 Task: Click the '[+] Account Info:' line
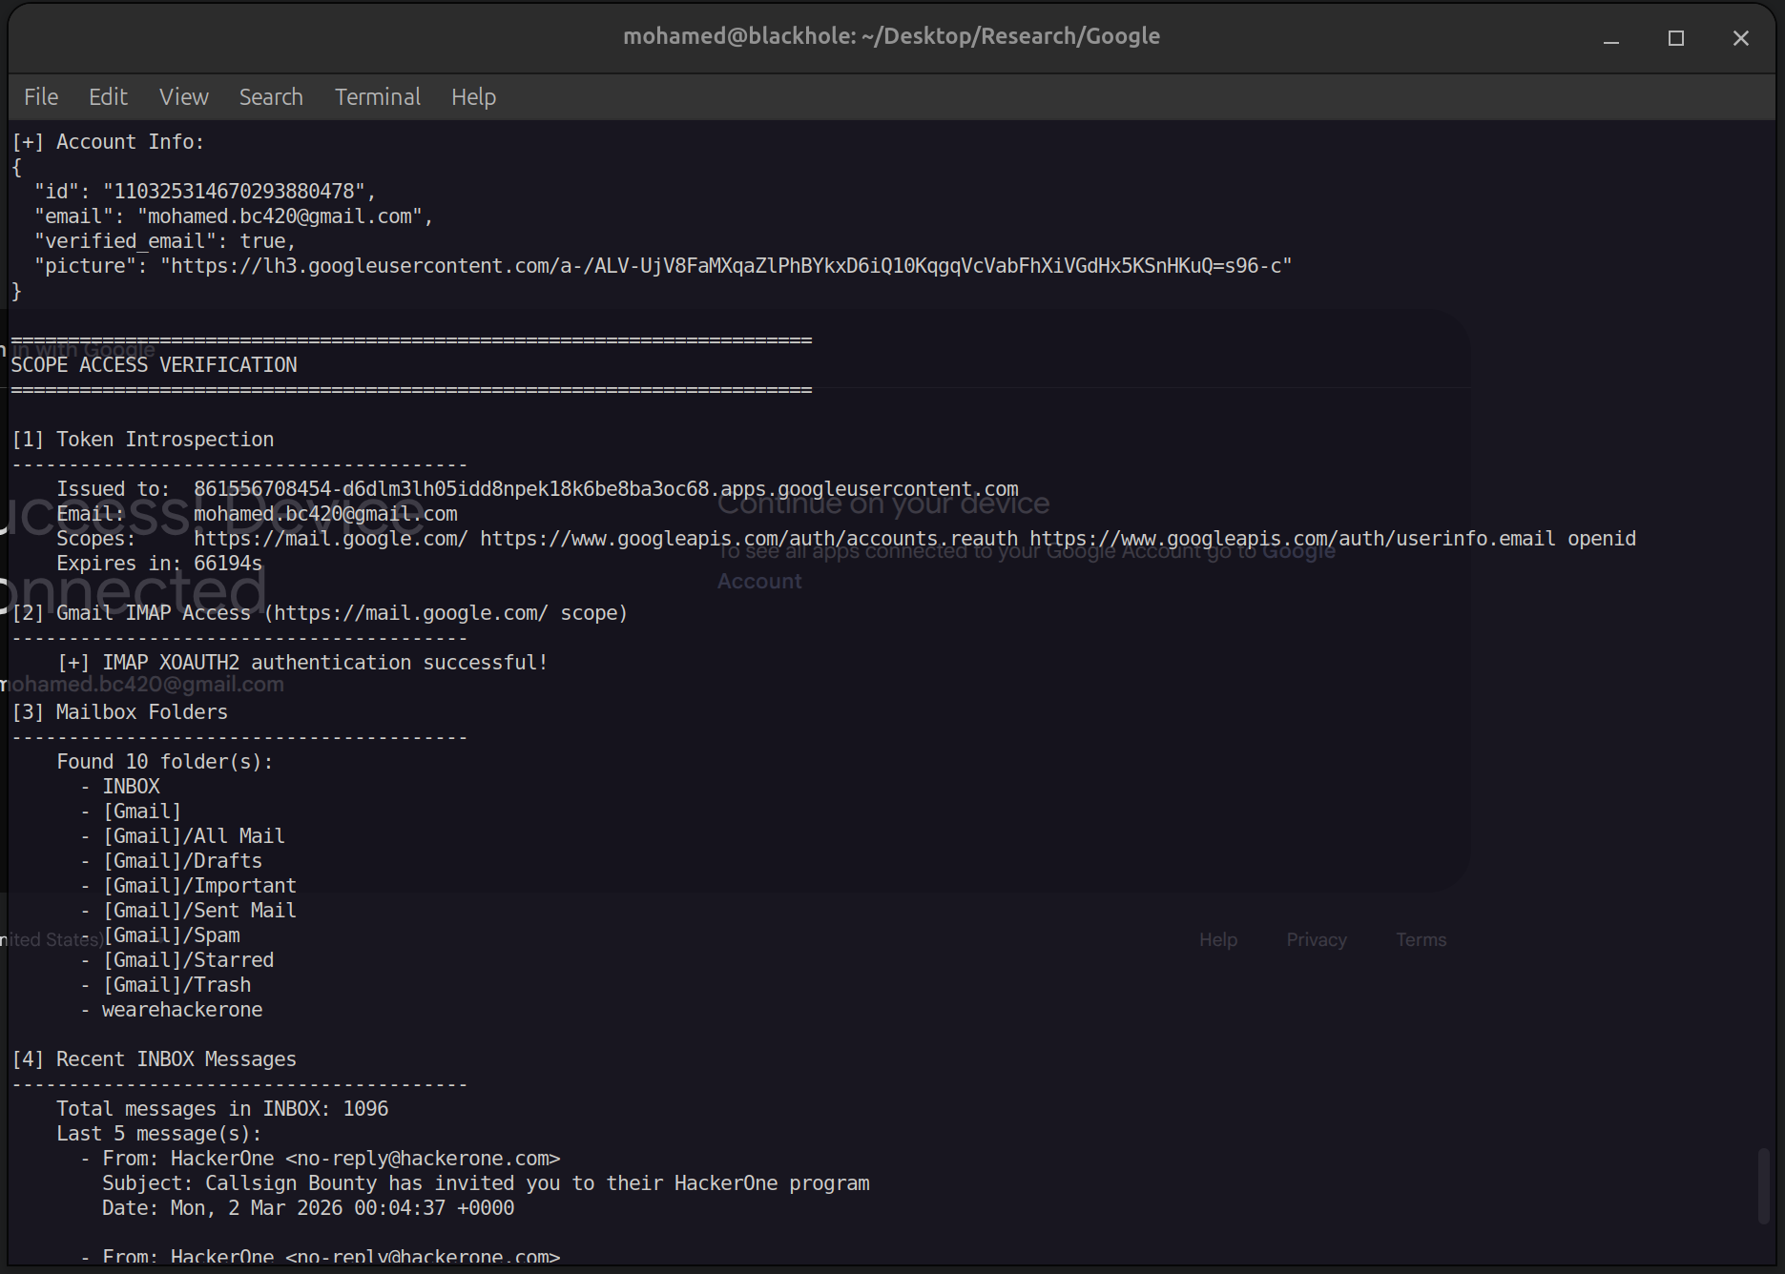pyautogui.click(x=108, y=142)
